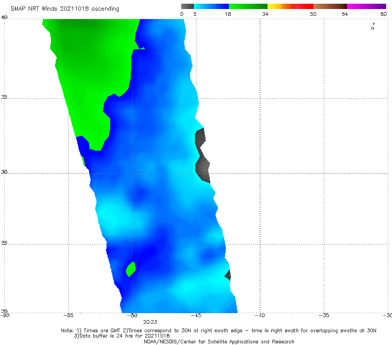This screenshot has height=345, width=392.
Task: Click the blue segment of the wind color bar
Action: [x=211, y=6]
